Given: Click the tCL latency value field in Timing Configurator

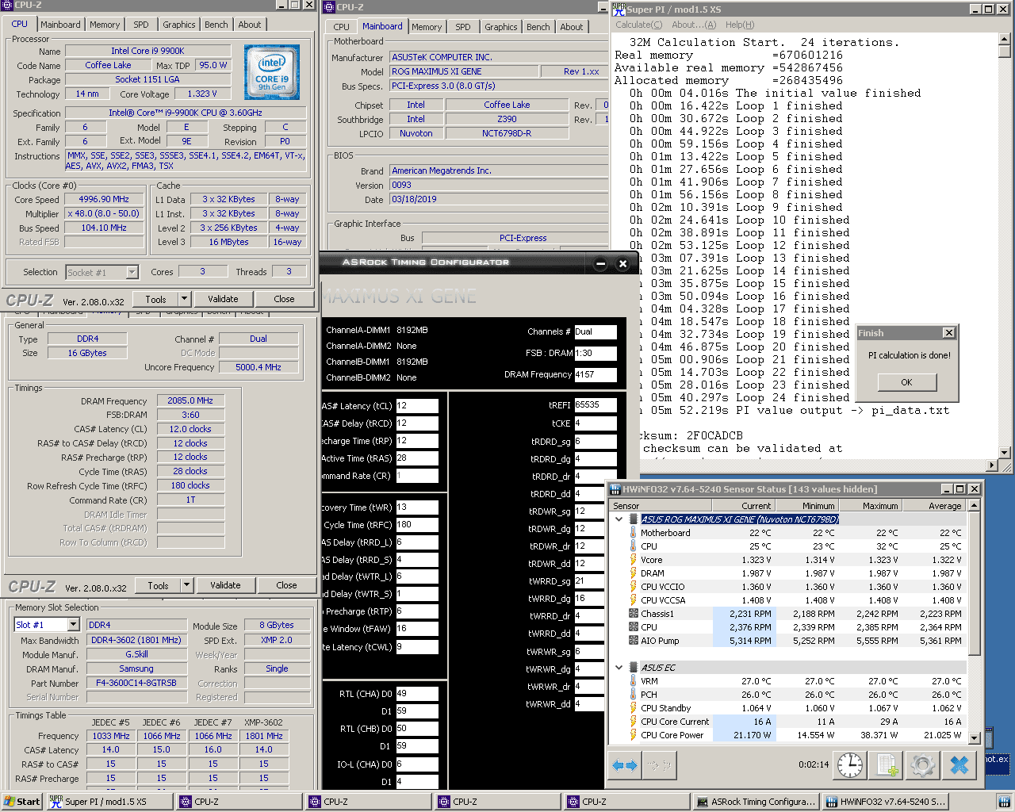Looking at the screenshot, I should [x=417, y=406].
